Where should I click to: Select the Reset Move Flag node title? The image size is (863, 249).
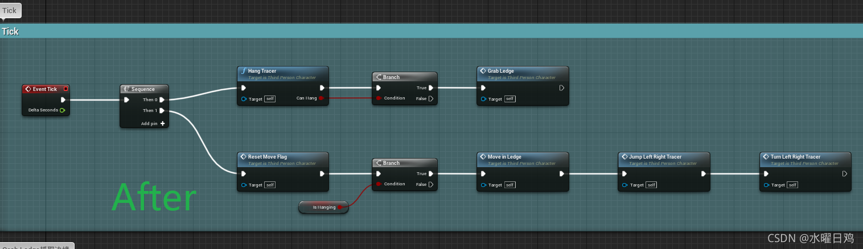268,157
